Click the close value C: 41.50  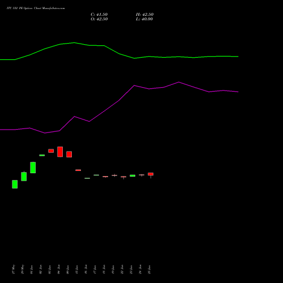tap(99, 15)
